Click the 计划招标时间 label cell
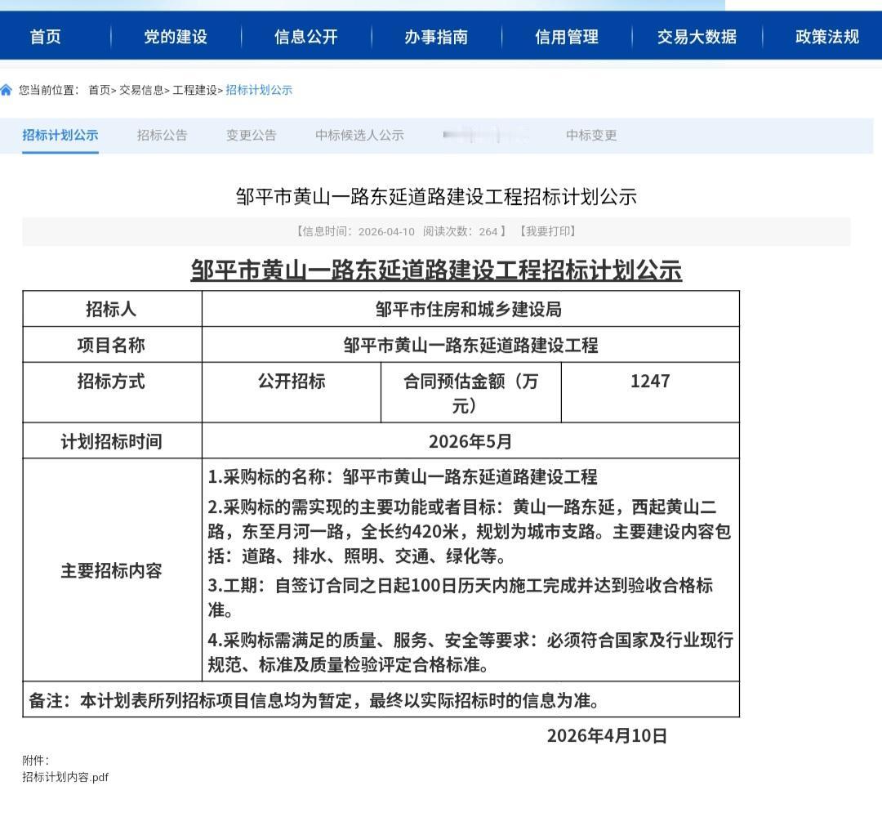Viewport: 882px width, 817px height. point(112,440)
